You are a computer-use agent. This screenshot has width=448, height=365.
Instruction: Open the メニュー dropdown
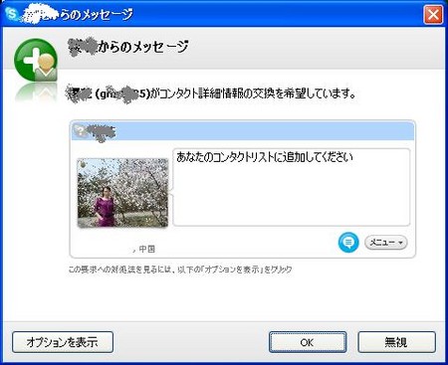385,243
